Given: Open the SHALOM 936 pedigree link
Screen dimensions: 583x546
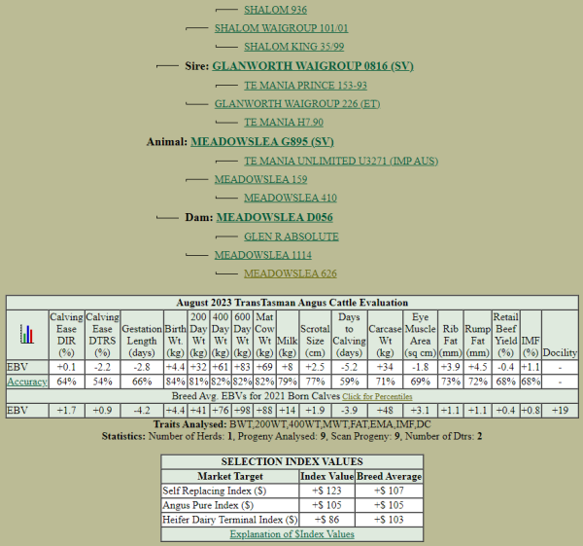Looking at the screenshot, I should click(275, 10).
